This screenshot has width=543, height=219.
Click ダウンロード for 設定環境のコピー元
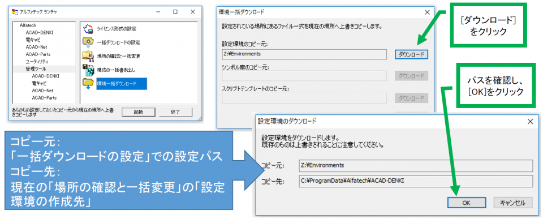[x=411, y=54]
